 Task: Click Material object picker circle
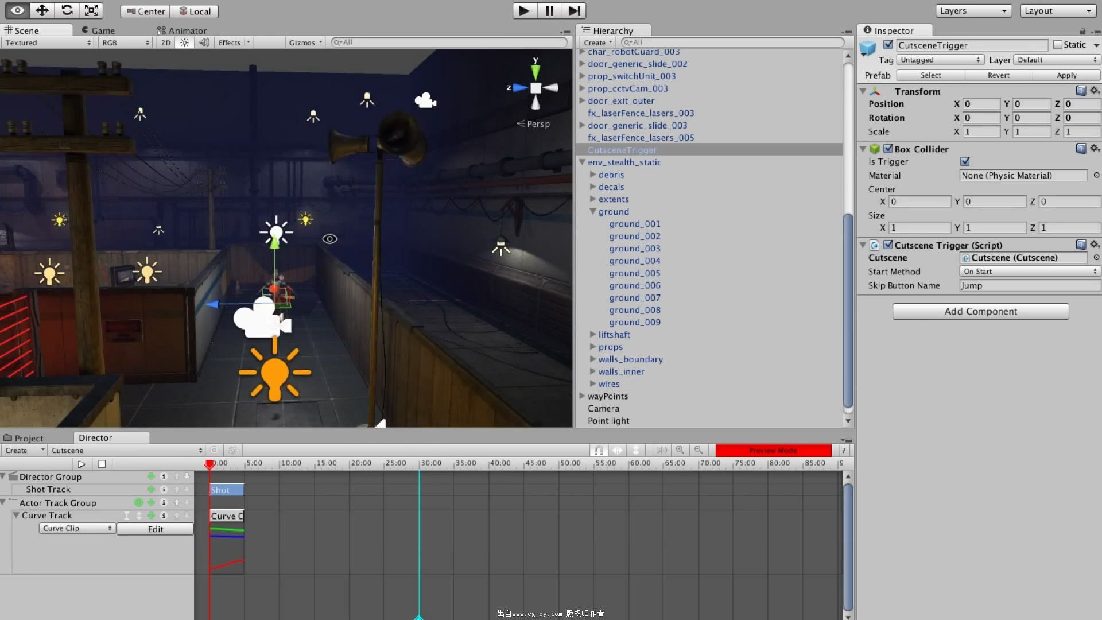pos(1096,175)
